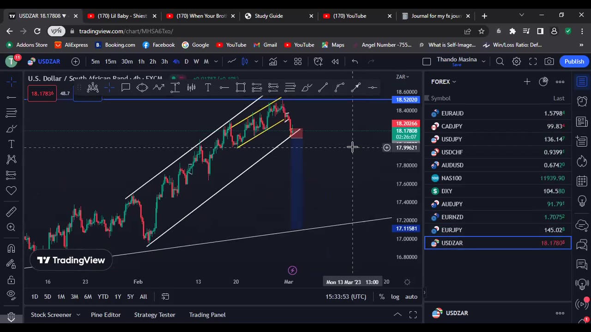Open the Fibonacci tools in left toolbar
Screen dimensions: 591x332
12,113
